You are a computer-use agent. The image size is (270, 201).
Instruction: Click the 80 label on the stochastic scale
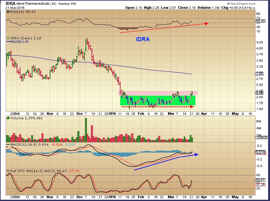[258, 175]
